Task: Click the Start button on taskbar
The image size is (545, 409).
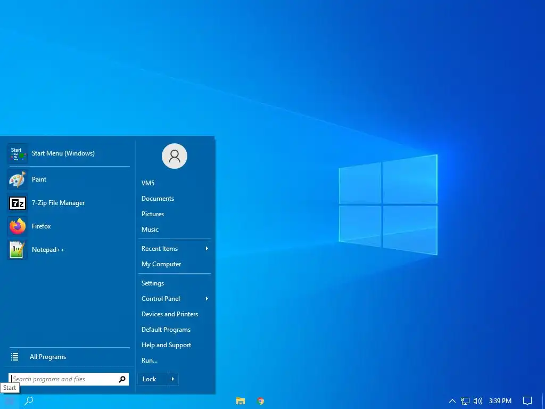Action: tap(10, 401)
